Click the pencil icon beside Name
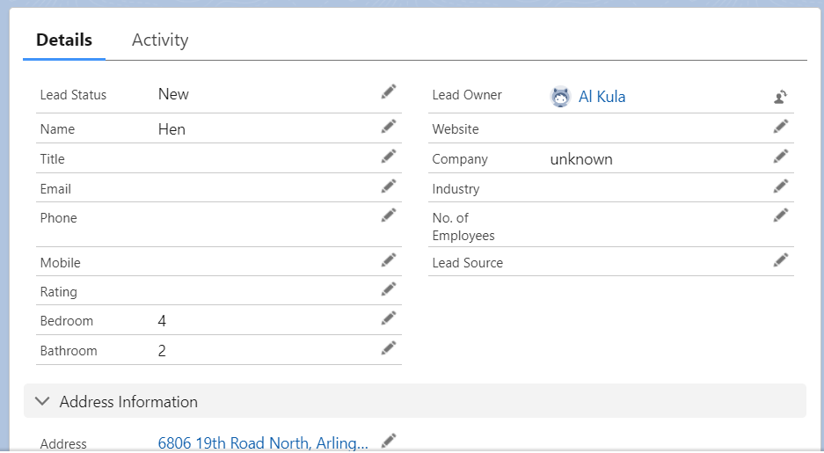824x453 pixels. [x=389, y=127]
